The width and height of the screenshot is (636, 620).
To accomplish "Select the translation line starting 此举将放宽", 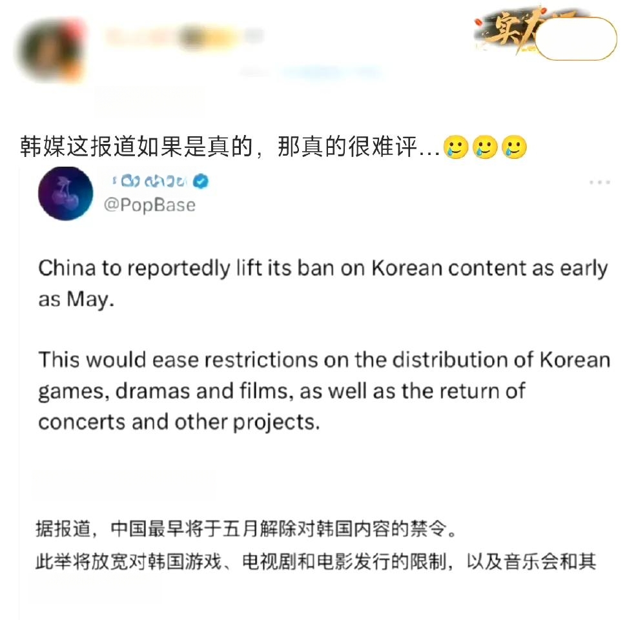I will point(316,562).
